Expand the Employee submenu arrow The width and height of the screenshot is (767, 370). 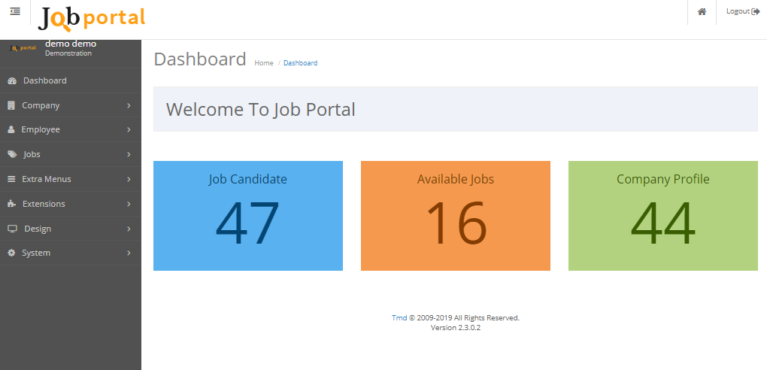129,130
